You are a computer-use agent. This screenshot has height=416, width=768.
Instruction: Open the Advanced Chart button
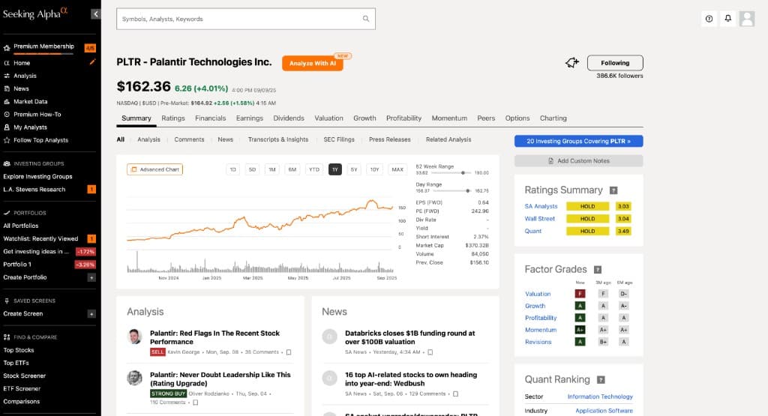click(154, 169)
